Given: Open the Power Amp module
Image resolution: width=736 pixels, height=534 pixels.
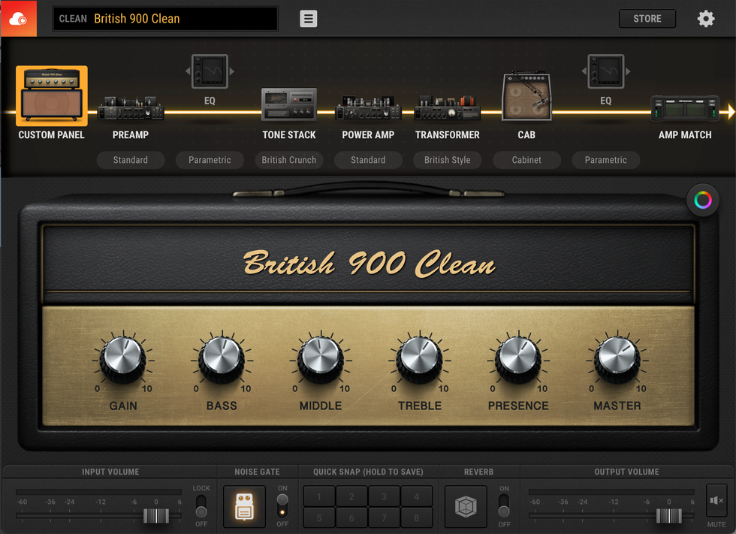Looking at the screenshot, I should (368, 107).
